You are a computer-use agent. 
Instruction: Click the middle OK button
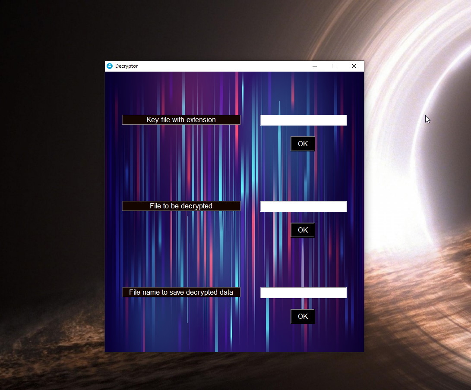(x=303, y=230)
